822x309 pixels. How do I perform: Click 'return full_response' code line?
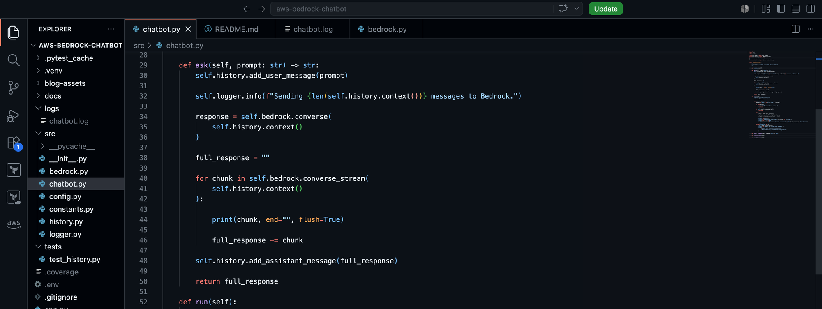pos(237,281)
